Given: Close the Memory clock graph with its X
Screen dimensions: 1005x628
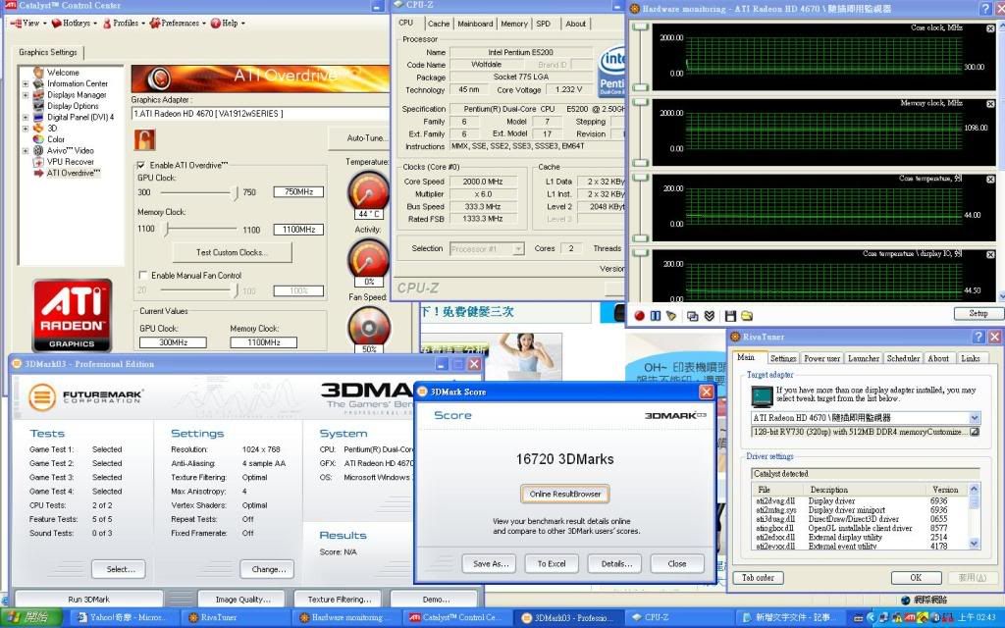Looking at the screenshot, I should coord(990,103).
